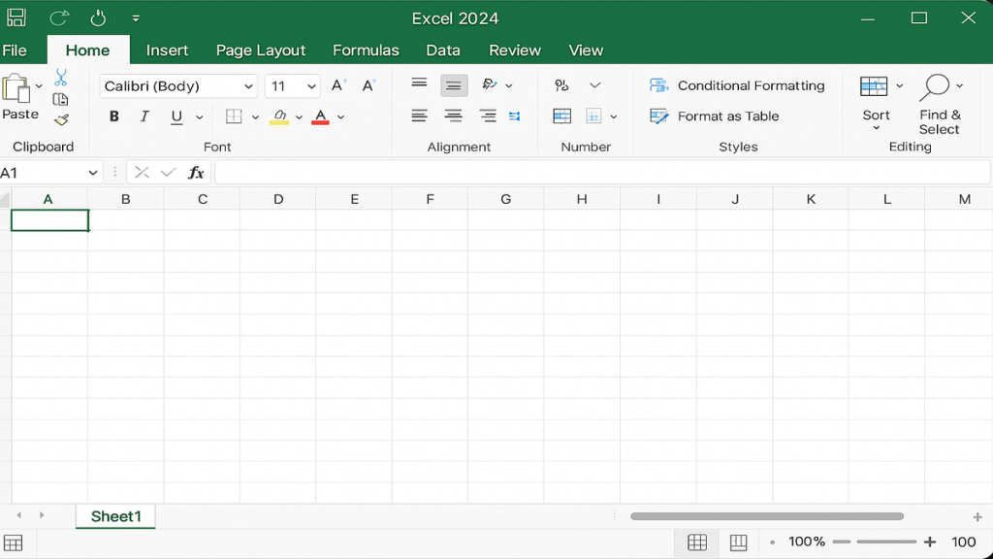Screen dimensions: 993x559
Task: Click the Copy icon in Clipboard group
Action: coord(59,98)
